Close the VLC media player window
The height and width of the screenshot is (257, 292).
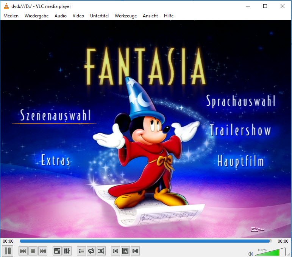282,6
